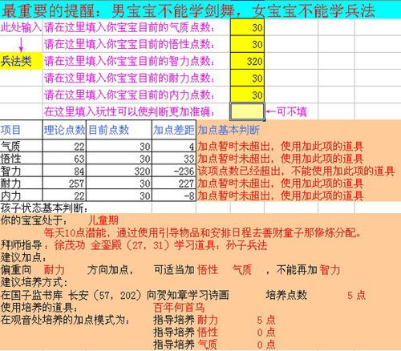The width and height of the screenshot is (401, 351).
Task: Select the 智力 row label cell in table
Action: tap(21, 171)
